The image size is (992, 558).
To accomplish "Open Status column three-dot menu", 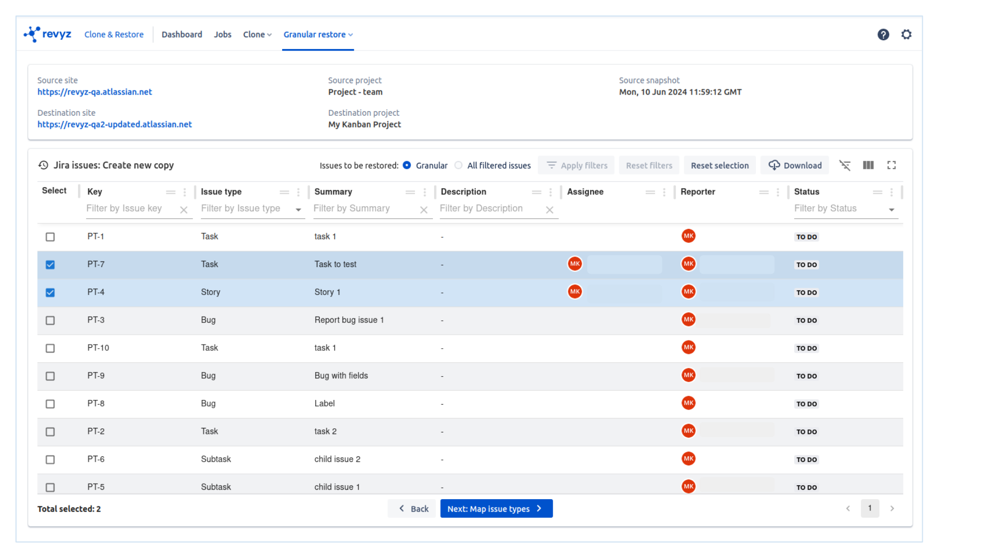I will click(891, 192).
